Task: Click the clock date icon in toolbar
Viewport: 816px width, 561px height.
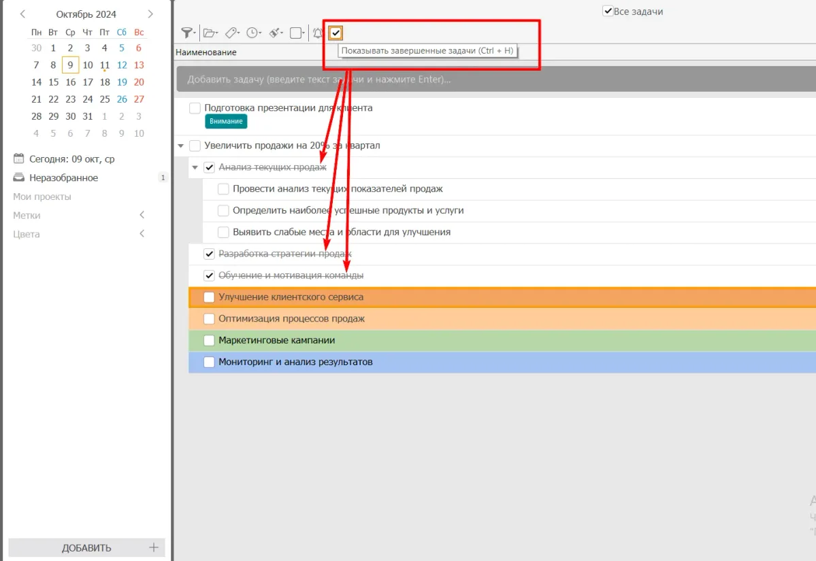Action: pos(252,33)
